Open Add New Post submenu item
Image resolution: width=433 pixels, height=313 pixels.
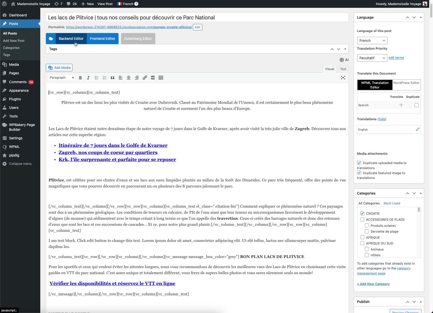[x=14, y=41]
